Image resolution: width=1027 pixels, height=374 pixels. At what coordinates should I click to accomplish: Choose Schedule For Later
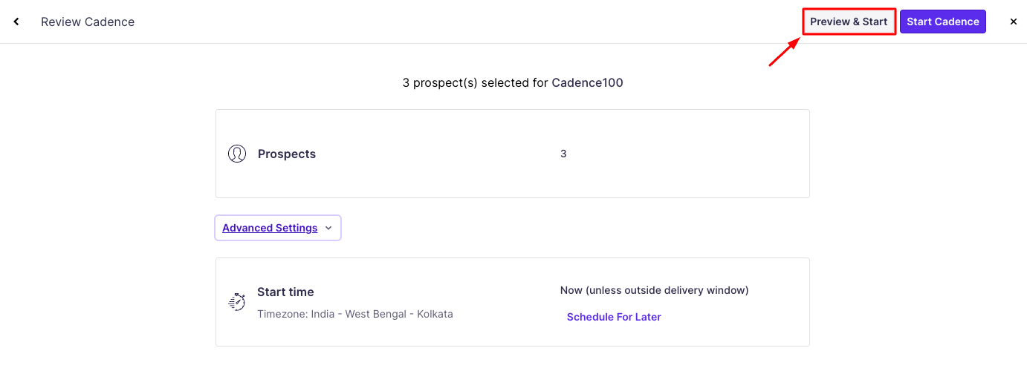pos(614,317)
